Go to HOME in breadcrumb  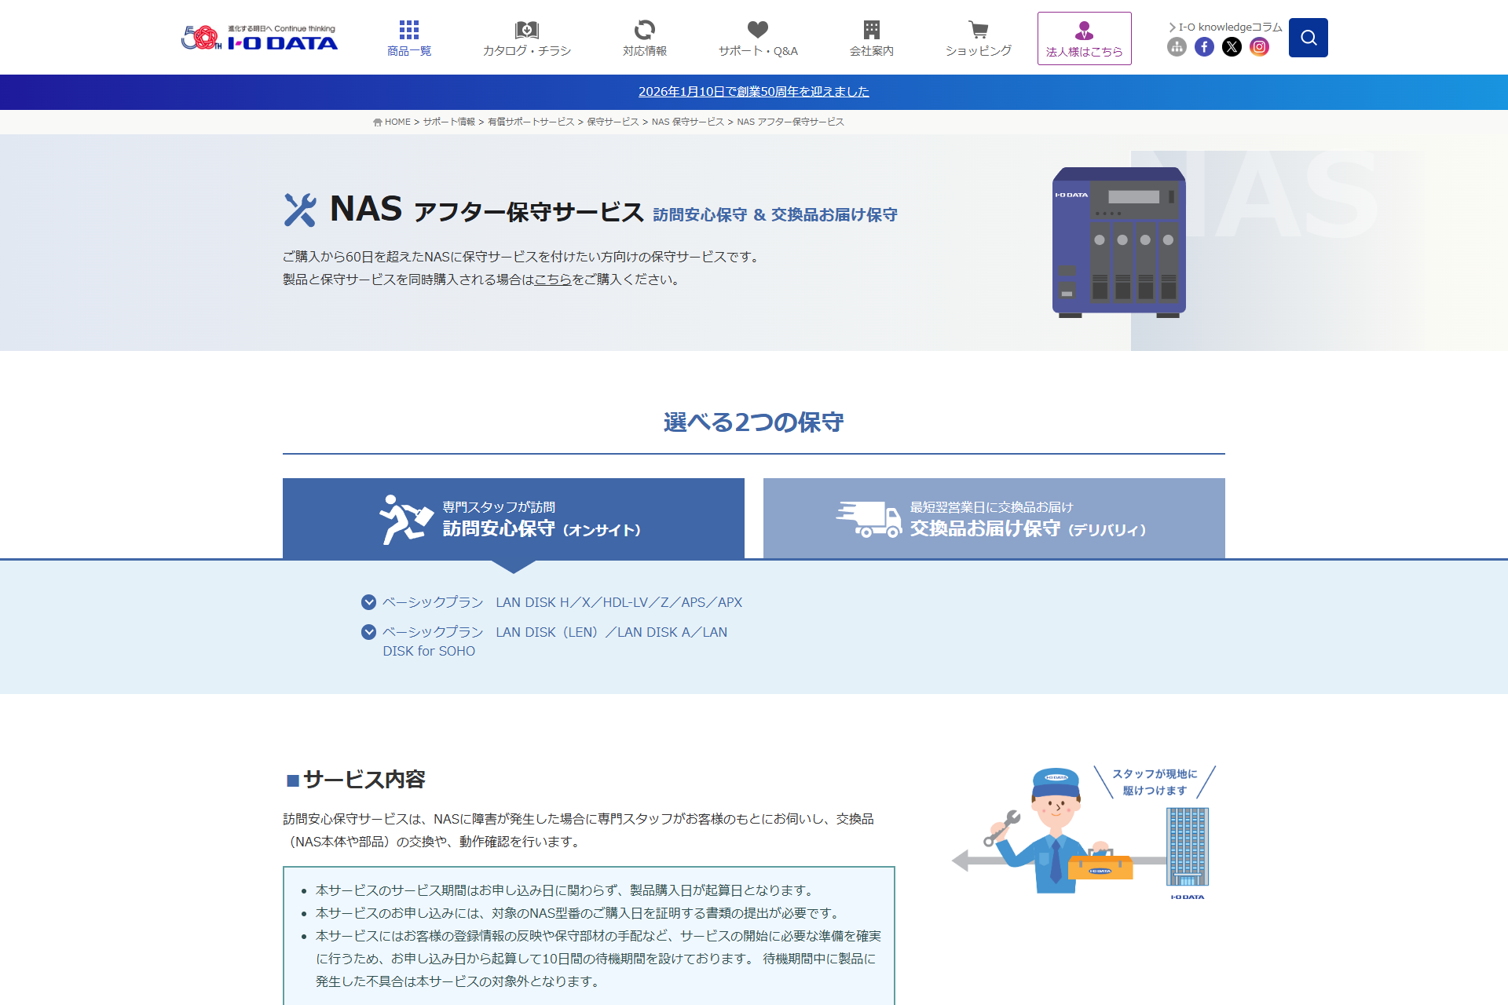point(397,122)
